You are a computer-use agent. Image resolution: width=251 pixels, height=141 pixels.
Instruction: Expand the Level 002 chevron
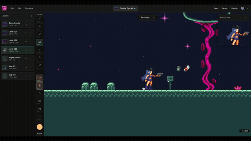coord(26,42)
